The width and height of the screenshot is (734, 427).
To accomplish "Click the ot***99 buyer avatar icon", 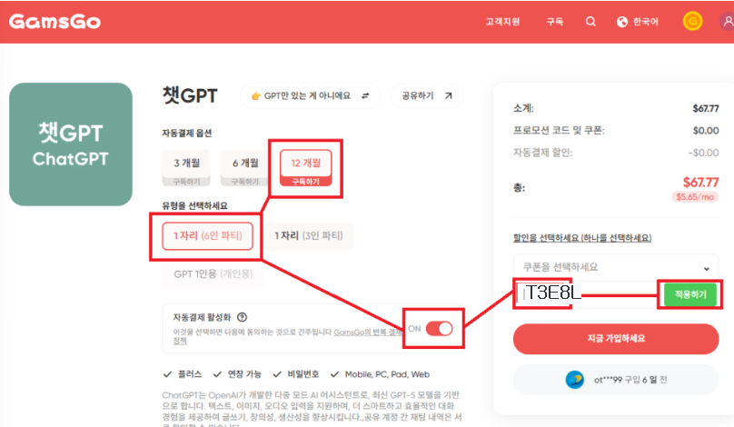I will (574, 379).
